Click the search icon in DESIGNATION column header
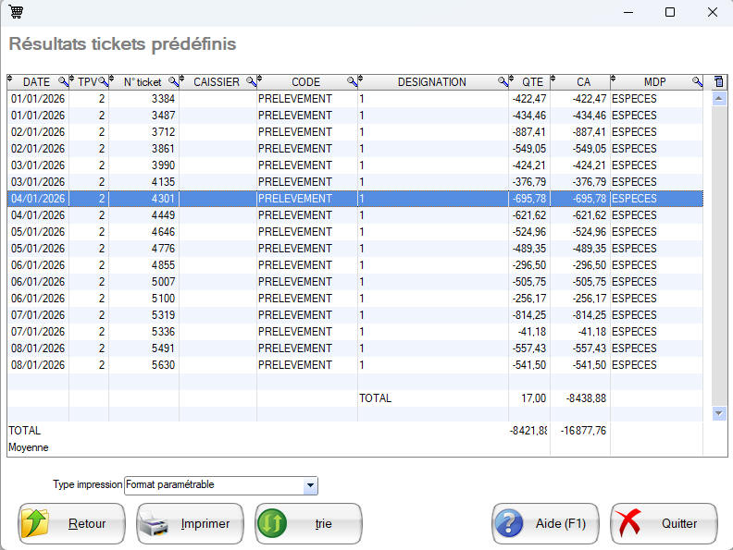Screen dimensions: 733x550 coord(503,82)
